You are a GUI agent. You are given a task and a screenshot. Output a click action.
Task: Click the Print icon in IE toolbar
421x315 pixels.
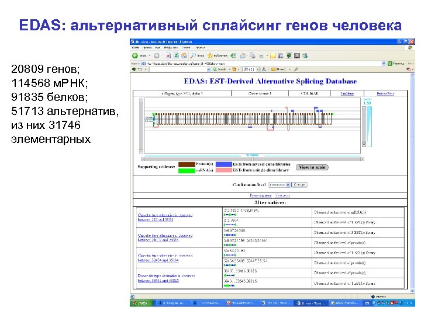(253, 56)
